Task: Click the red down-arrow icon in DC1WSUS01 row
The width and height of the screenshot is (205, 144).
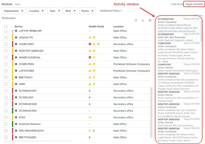Action: pos(89,97)
